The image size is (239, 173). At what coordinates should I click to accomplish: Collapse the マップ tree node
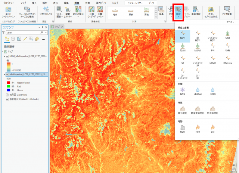pyautogui.click(x=3, y=52)
